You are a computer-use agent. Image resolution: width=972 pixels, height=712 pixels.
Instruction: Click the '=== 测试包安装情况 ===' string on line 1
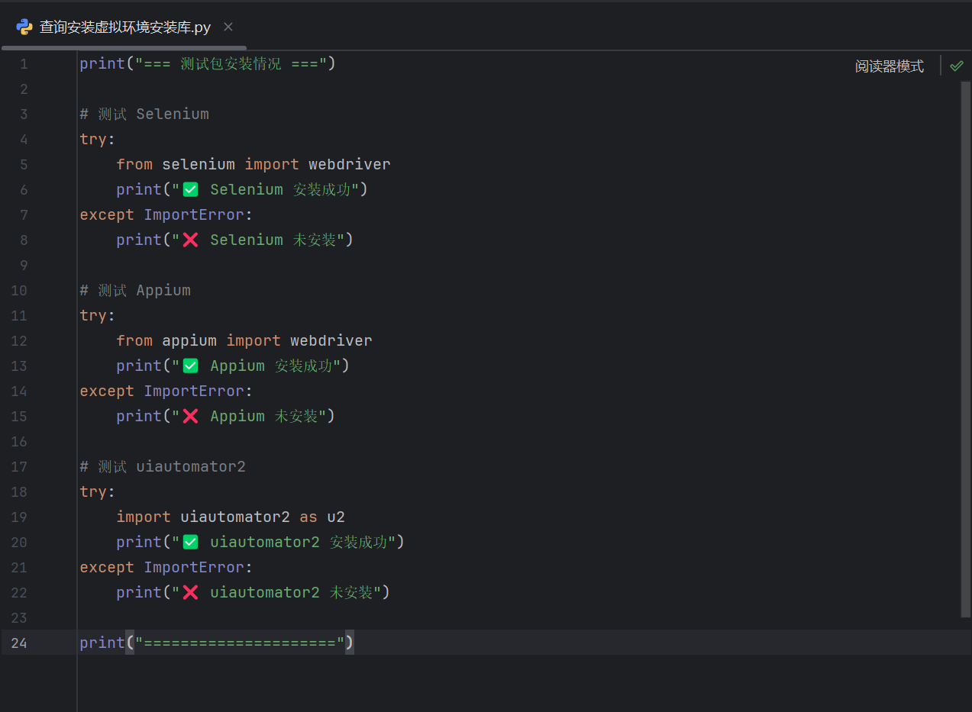click(x=231, y=64)
